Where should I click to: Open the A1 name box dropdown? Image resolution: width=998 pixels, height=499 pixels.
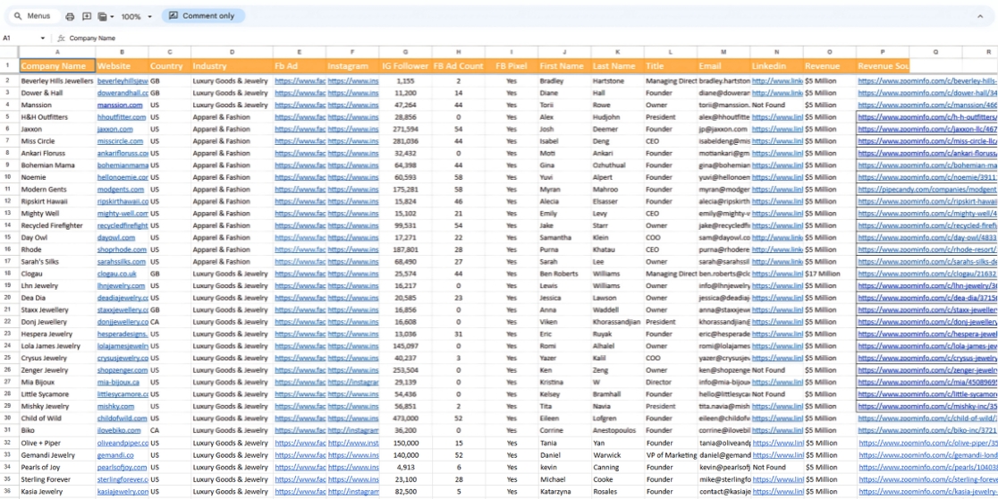tap(42, 38)
